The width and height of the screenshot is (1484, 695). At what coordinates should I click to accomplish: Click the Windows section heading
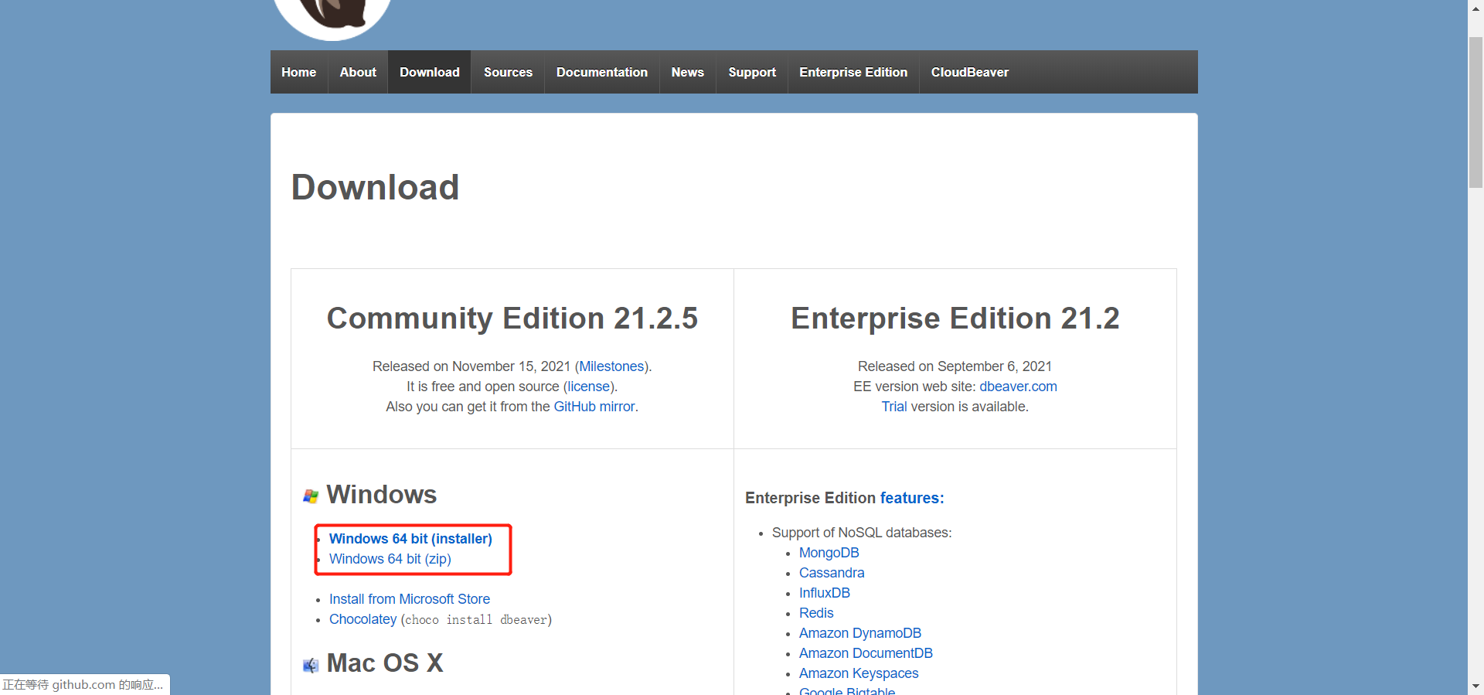382,495
